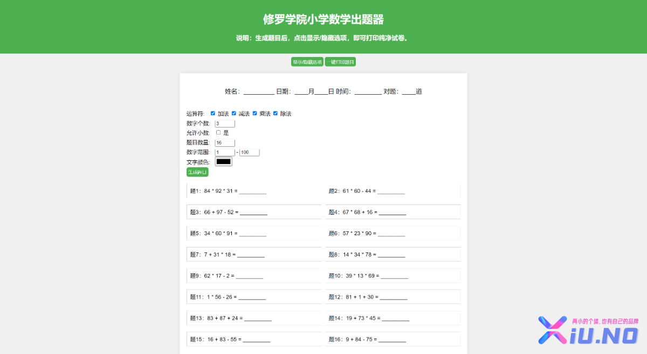The width and height of the screenshot is (647, 354).
Task: Enable the 允许小数 checkbox
Action: point(218,132)
